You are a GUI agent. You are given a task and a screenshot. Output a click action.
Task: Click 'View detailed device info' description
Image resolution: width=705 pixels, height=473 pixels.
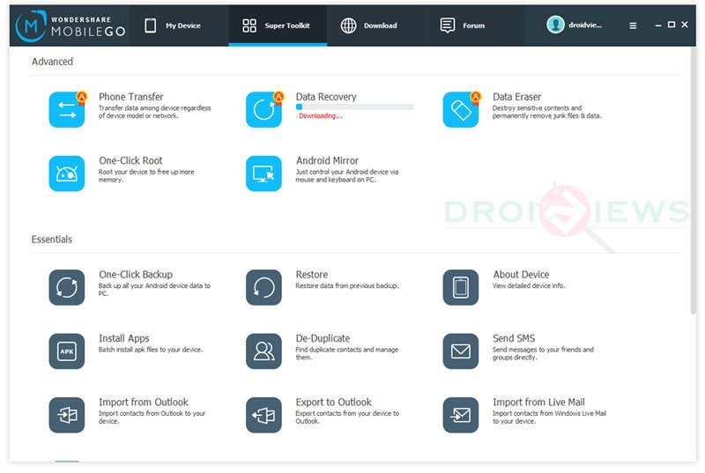(x=528, y=285)
